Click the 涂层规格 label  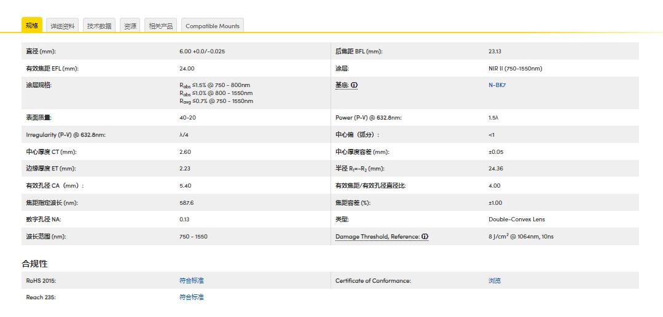39,85
